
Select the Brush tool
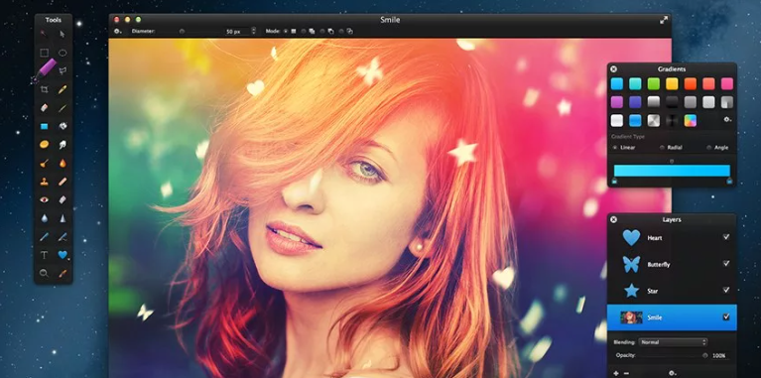(63, 108)
